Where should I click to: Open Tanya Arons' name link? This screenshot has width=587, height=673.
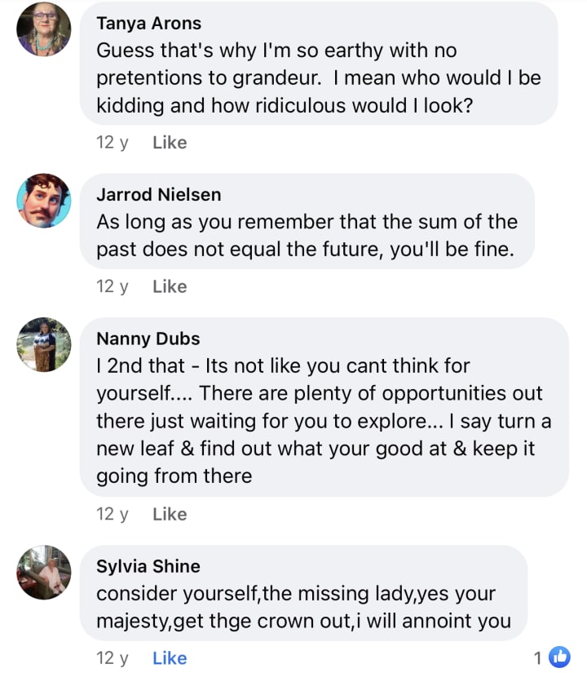pyautogui.click(x=148, y=23)
